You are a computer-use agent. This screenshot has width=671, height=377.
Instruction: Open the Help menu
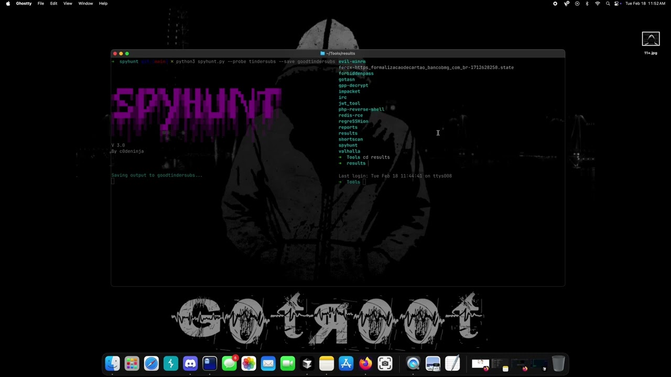click(x=103, y=4)
